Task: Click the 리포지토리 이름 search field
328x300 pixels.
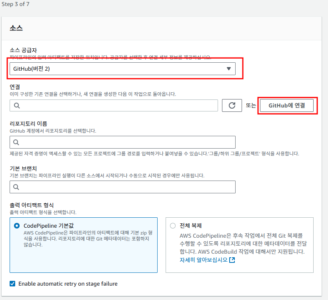Action: coord(122,142)
